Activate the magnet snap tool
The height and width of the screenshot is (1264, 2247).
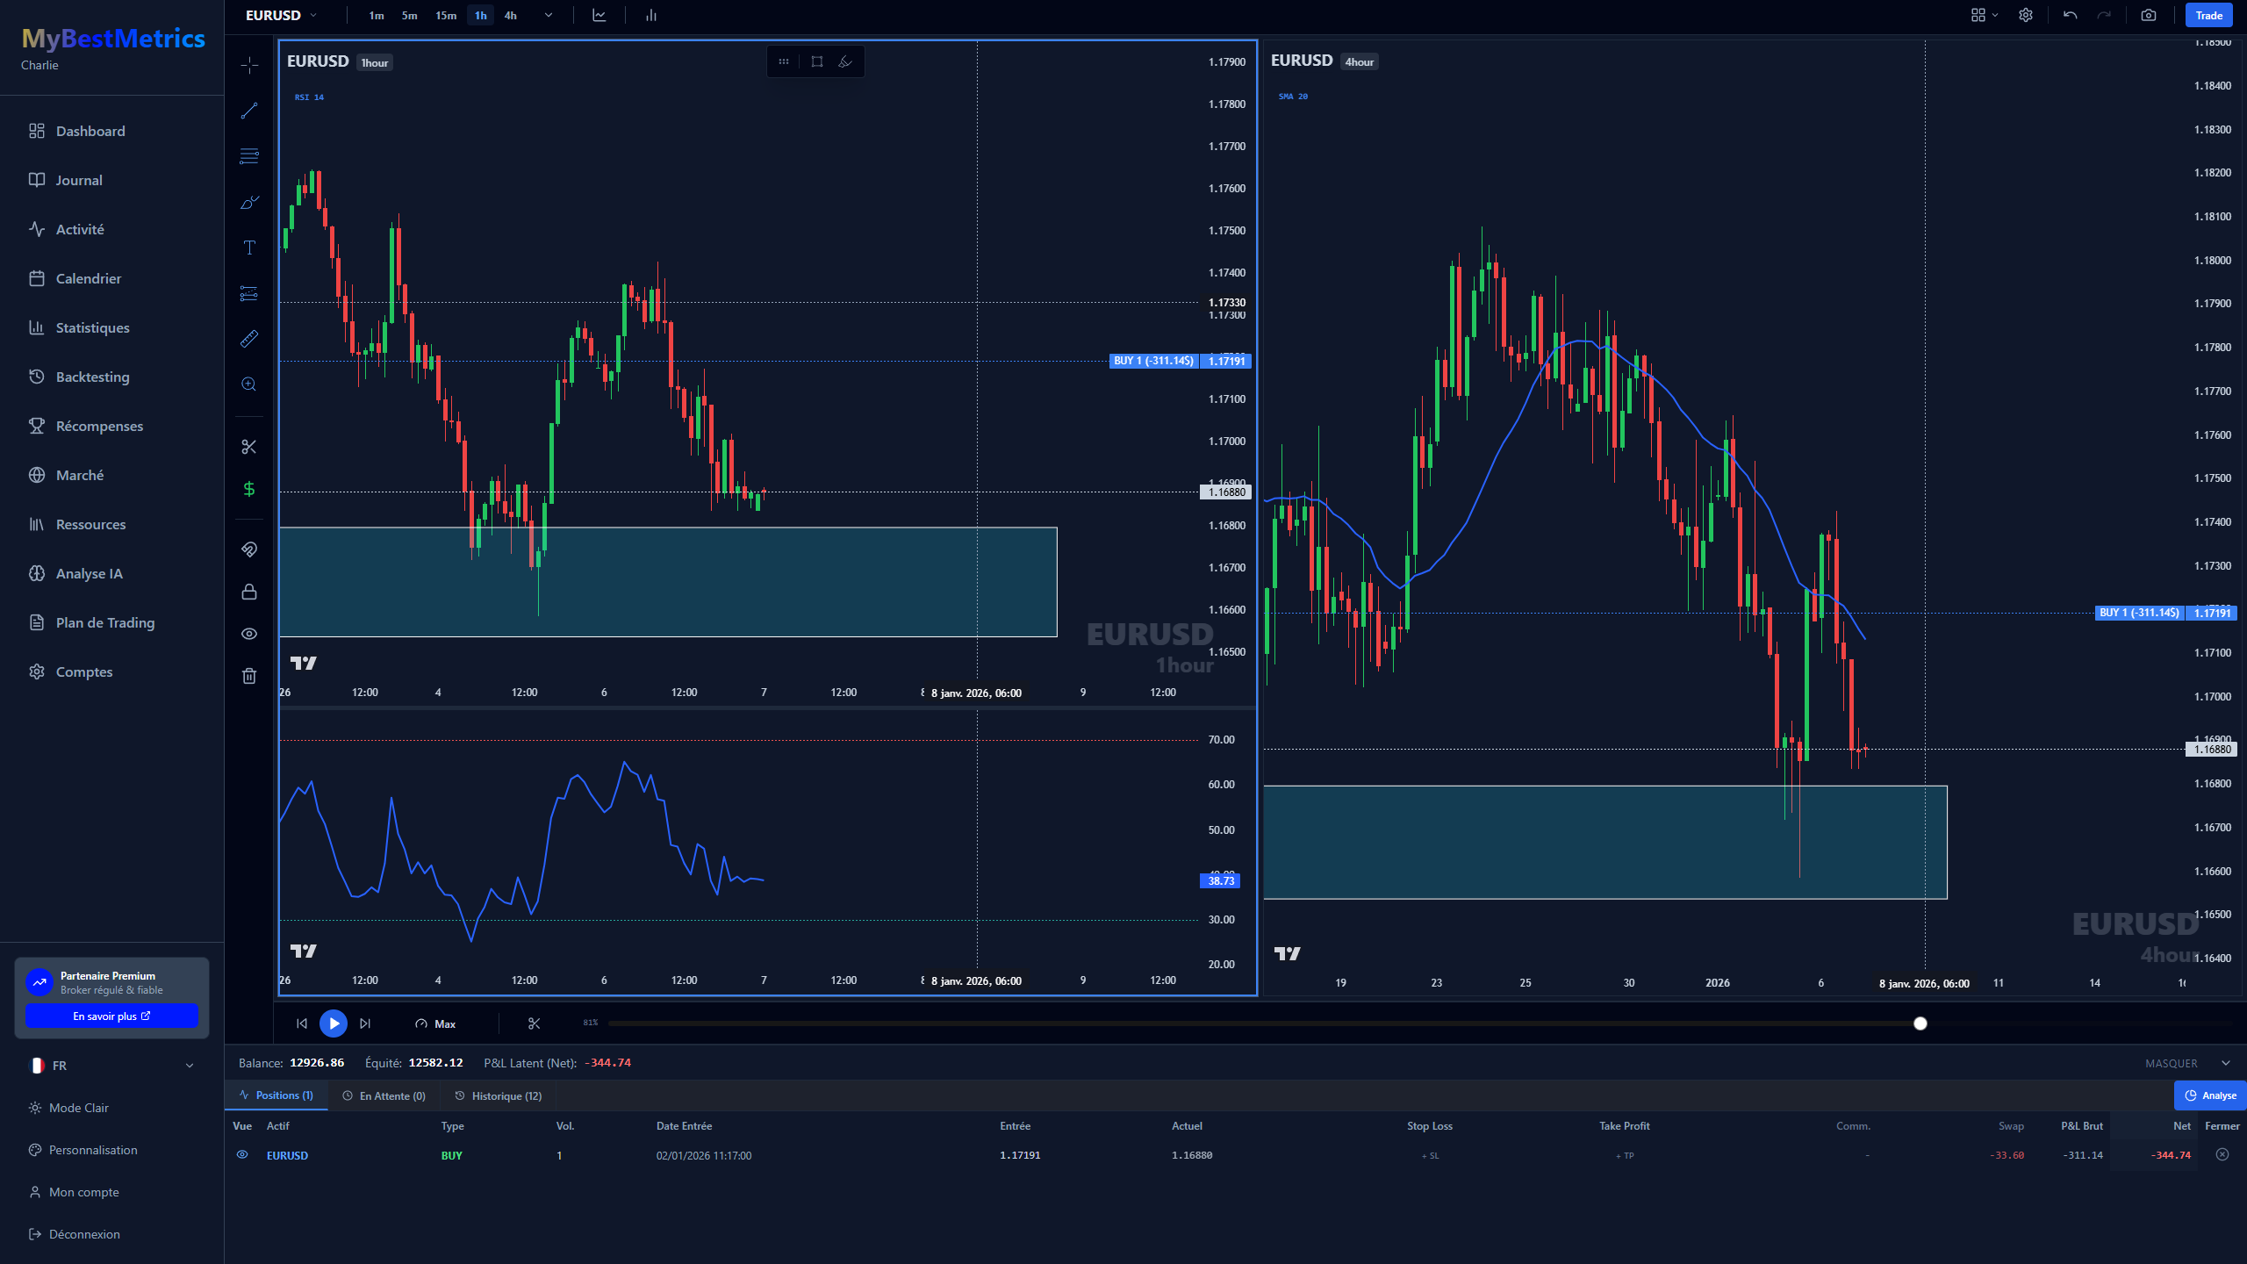[249, 549]
